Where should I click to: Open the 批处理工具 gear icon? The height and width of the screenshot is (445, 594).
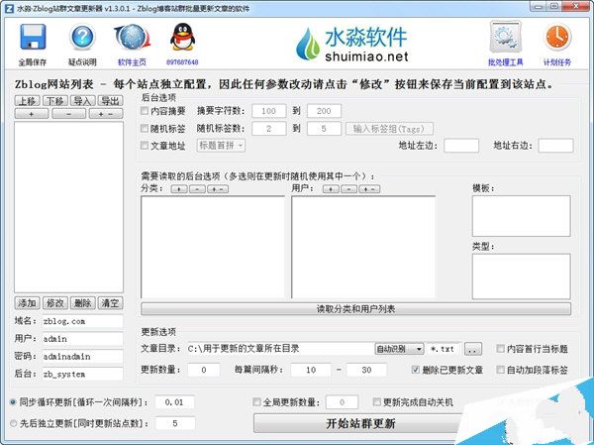pyautogui.click(x=505, y=37)
